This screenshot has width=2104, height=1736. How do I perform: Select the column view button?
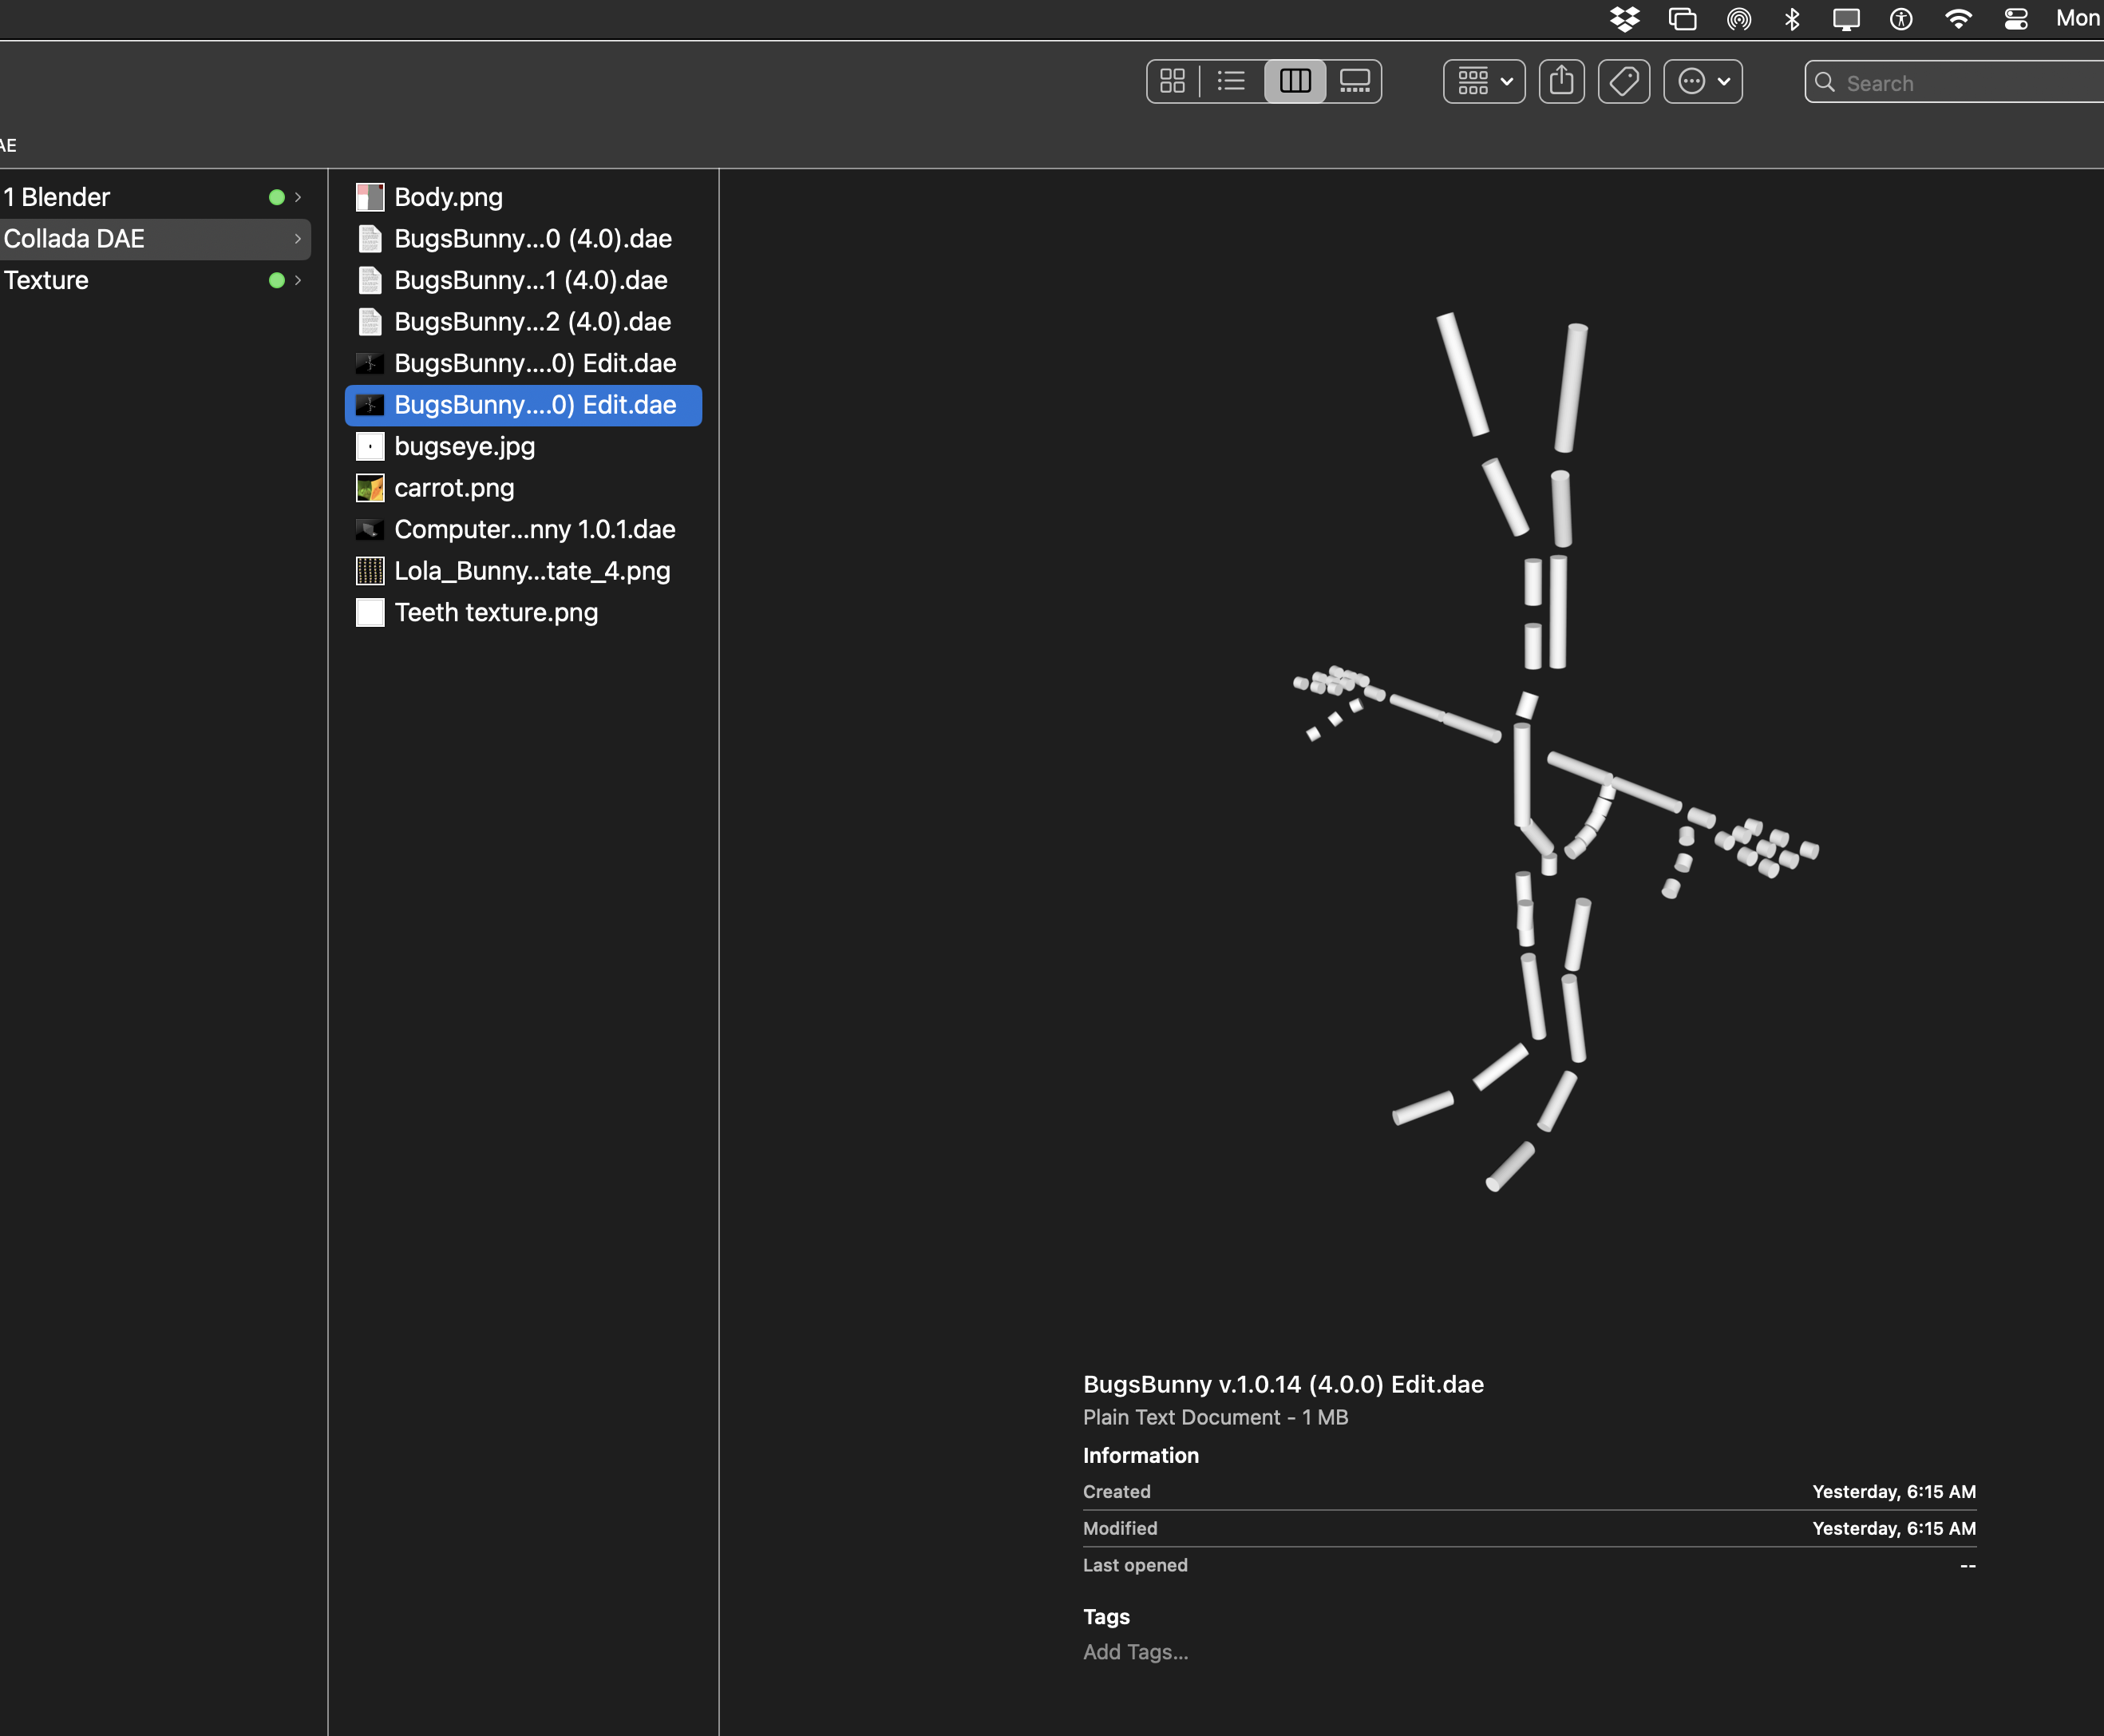point(1295,81)
